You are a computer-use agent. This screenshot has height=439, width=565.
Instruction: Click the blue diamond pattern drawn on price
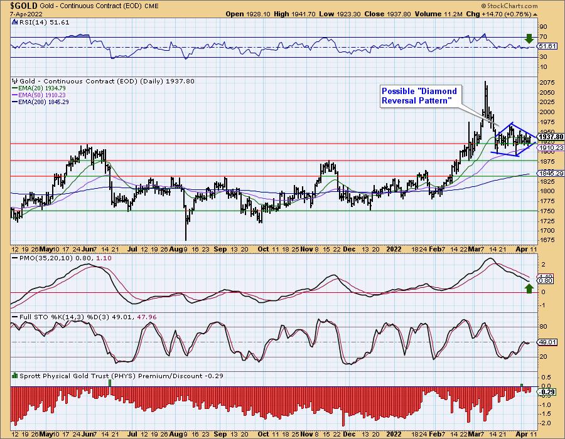coord(514,140)
